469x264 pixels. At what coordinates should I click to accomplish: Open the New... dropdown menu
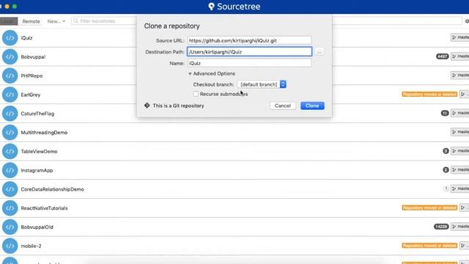click(x=56, y=21)
